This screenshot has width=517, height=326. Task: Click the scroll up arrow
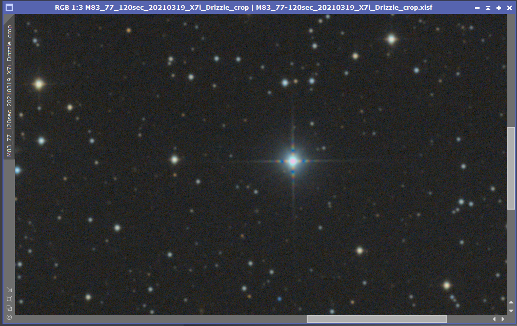coord(511,302)
